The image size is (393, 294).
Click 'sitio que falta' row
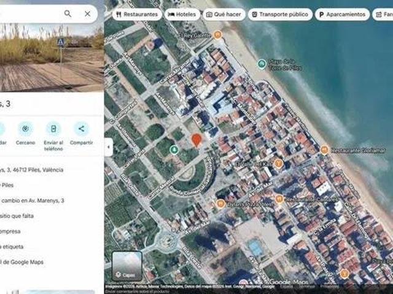click(x=52, y=216)
